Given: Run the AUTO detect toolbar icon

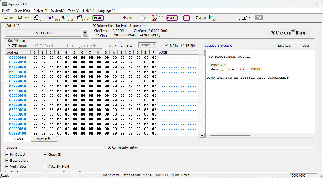Looking at the screenshot, I should pyautogui.click(x=40, y=18).
